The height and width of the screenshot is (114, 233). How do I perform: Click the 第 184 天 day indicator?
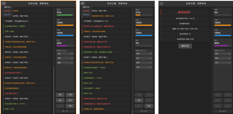tap(223, 111)
